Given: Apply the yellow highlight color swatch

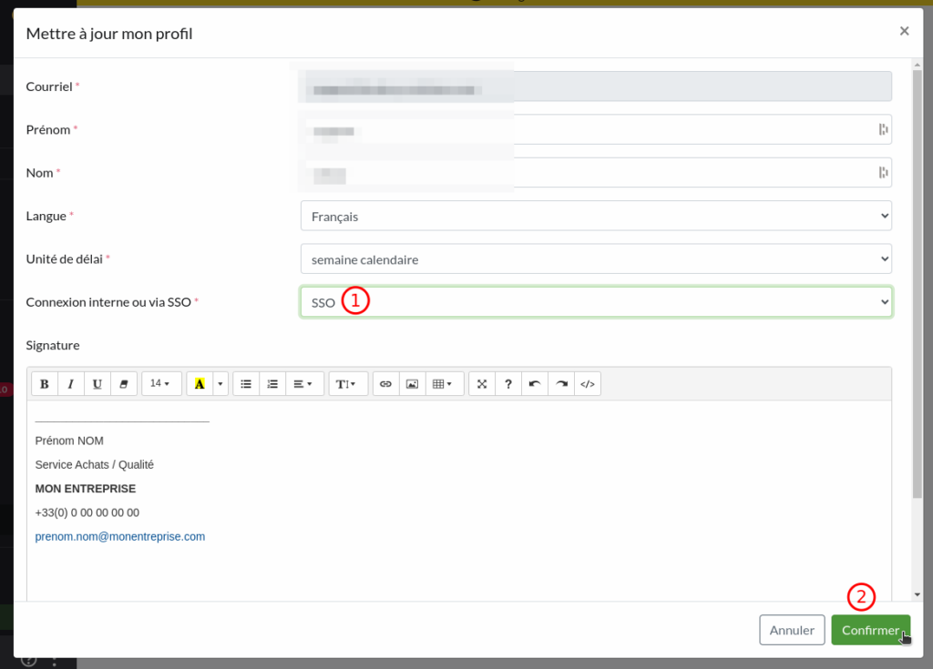Looking at the screenshot, I should click(x=200, y=384).
